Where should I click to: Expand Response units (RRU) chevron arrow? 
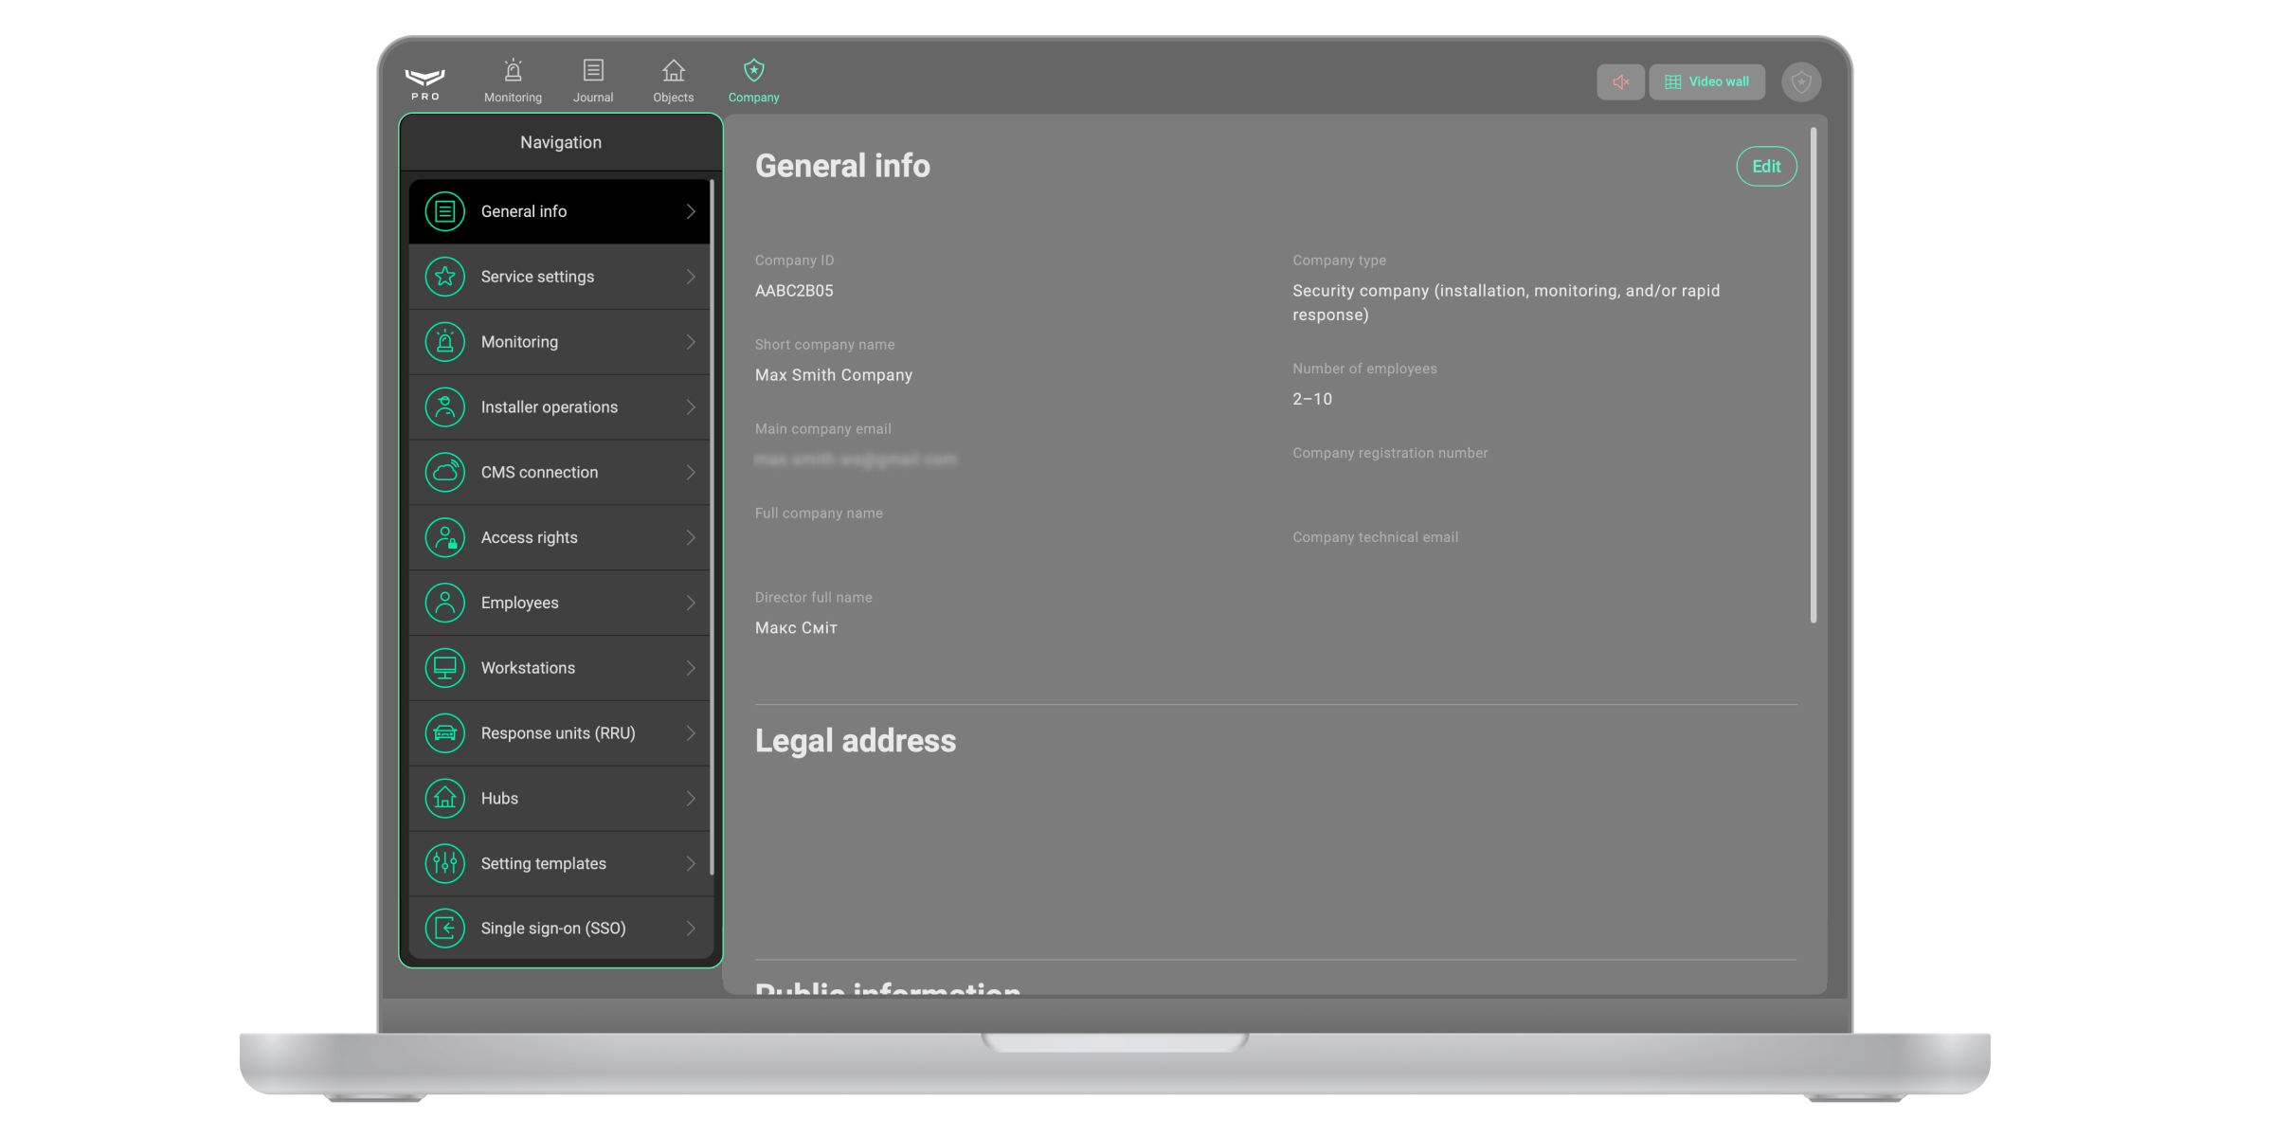tap(691, 733)
